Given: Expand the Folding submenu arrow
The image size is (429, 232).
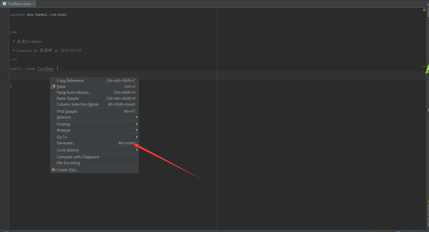Looking at the screenshot, I should point(137,124).
